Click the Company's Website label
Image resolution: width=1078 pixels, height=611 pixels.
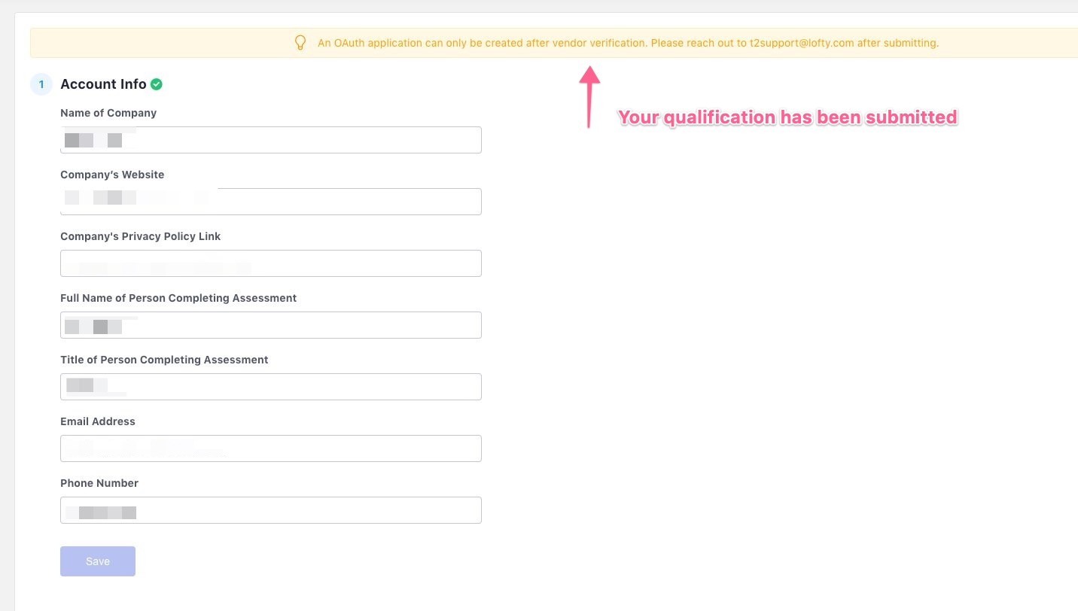[x=112, y=175]
